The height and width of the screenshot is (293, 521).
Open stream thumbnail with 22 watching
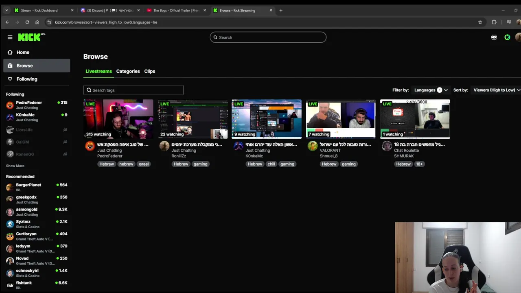pos(193,119)
